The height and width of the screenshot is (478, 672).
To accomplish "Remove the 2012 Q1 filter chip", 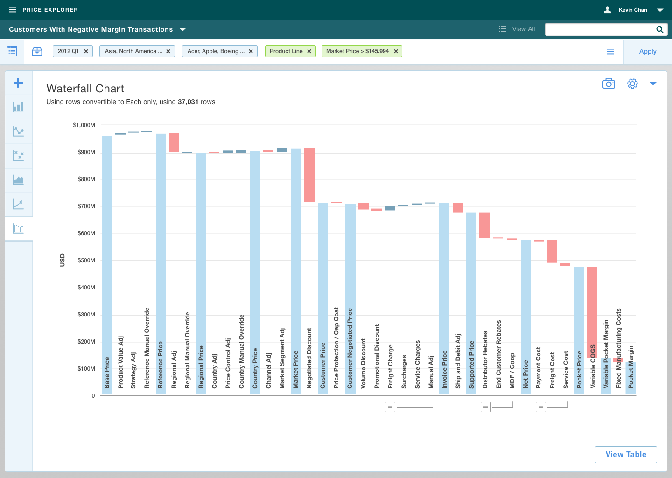I will point(86,51).
